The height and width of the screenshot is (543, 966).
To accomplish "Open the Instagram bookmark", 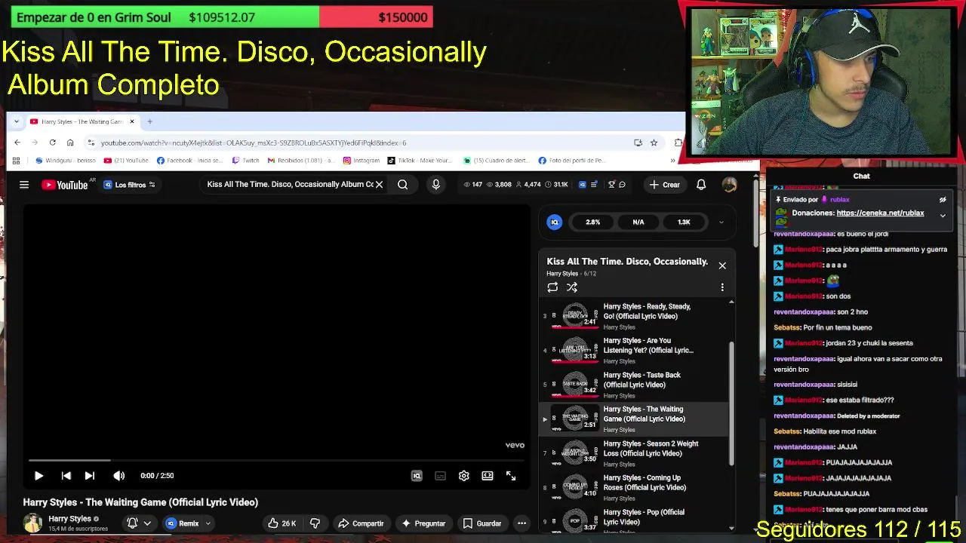I will (361, 161).
